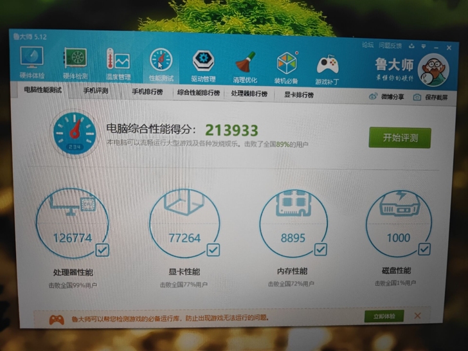Open the title bar dropdown menu arrow
The width and height of the screenshot is (468, 351).
(424, 46)
